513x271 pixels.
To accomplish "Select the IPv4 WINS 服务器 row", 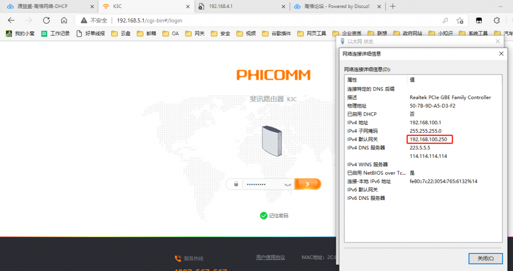I will (x=423, y=164).
